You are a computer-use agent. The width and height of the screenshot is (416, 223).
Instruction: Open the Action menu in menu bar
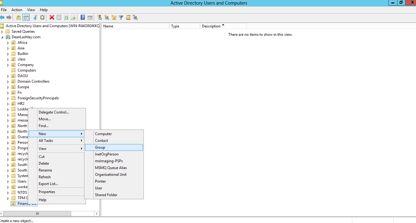[17, 10]
